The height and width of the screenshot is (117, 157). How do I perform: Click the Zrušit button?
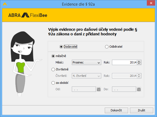tap(141, 110)
